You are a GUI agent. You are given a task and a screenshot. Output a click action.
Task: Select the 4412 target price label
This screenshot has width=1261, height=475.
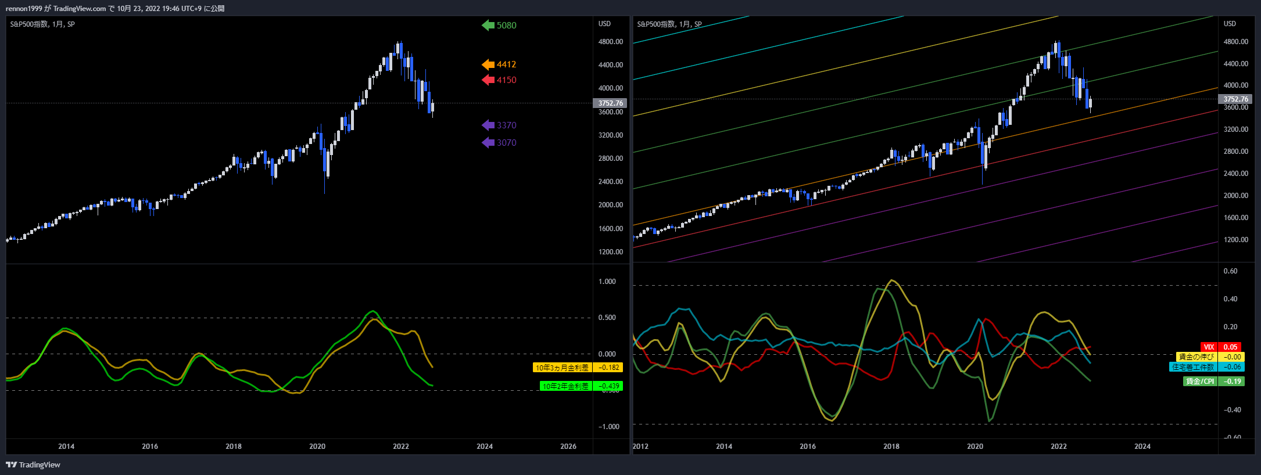click(x=506, y=64)
